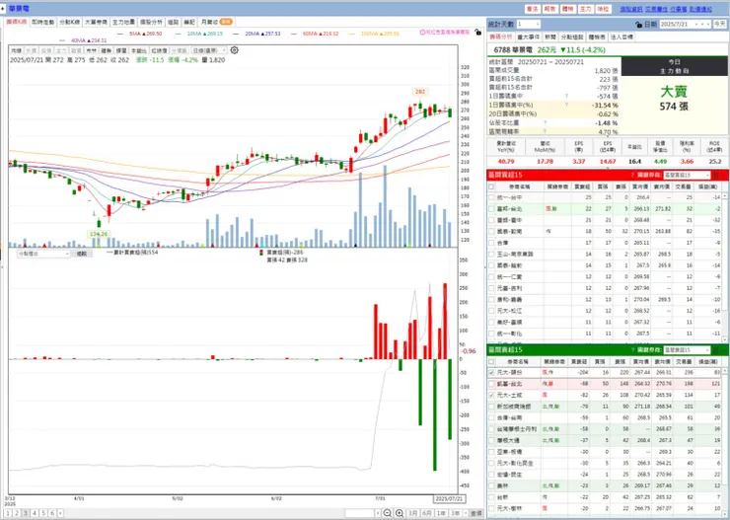This screenshot has height=520, width=730.
Task: Open the combo box left of zoom icons
Action: pyautogui.click(x=363, y=513)
